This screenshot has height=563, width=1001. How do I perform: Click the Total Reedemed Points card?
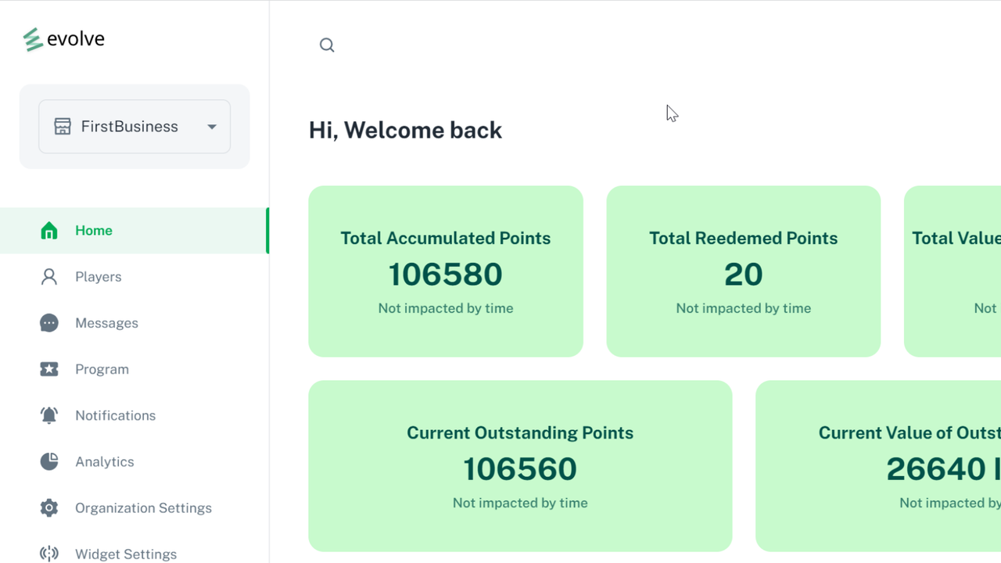pyautogui.click(x=743, y=271)
